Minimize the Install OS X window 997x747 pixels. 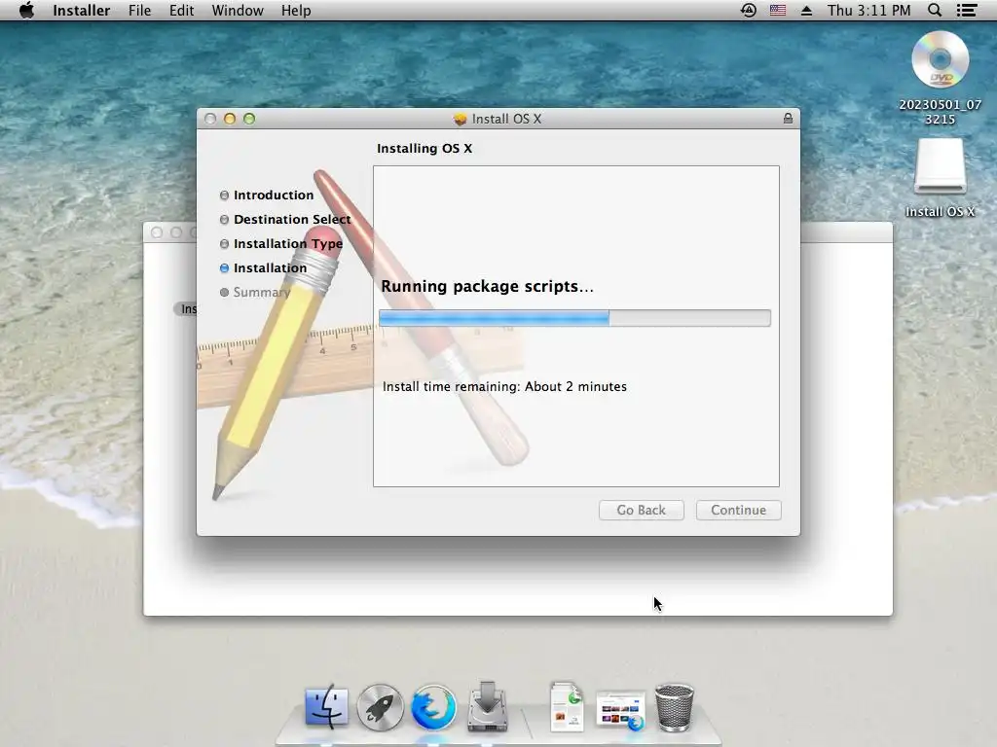click(x=230, y=119)
